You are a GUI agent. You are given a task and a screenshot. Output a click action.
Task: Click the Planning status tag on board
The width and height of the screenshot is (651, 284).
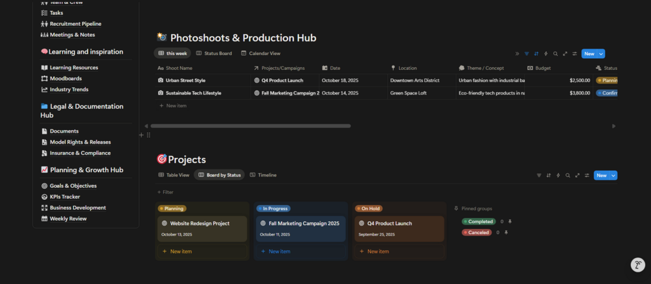click(172, 209)
